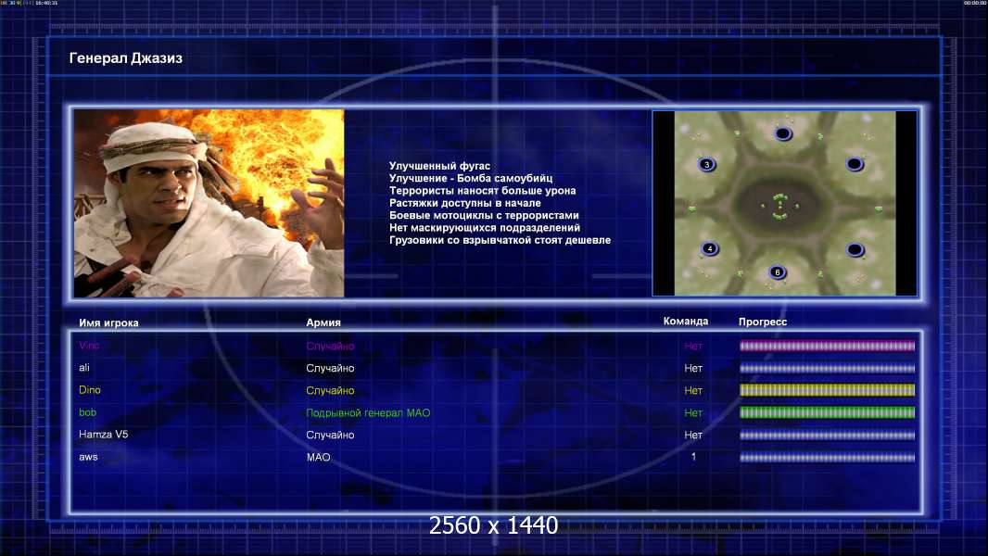
Task: Click the 'Прогресс' column header
Action: [763, 322]
